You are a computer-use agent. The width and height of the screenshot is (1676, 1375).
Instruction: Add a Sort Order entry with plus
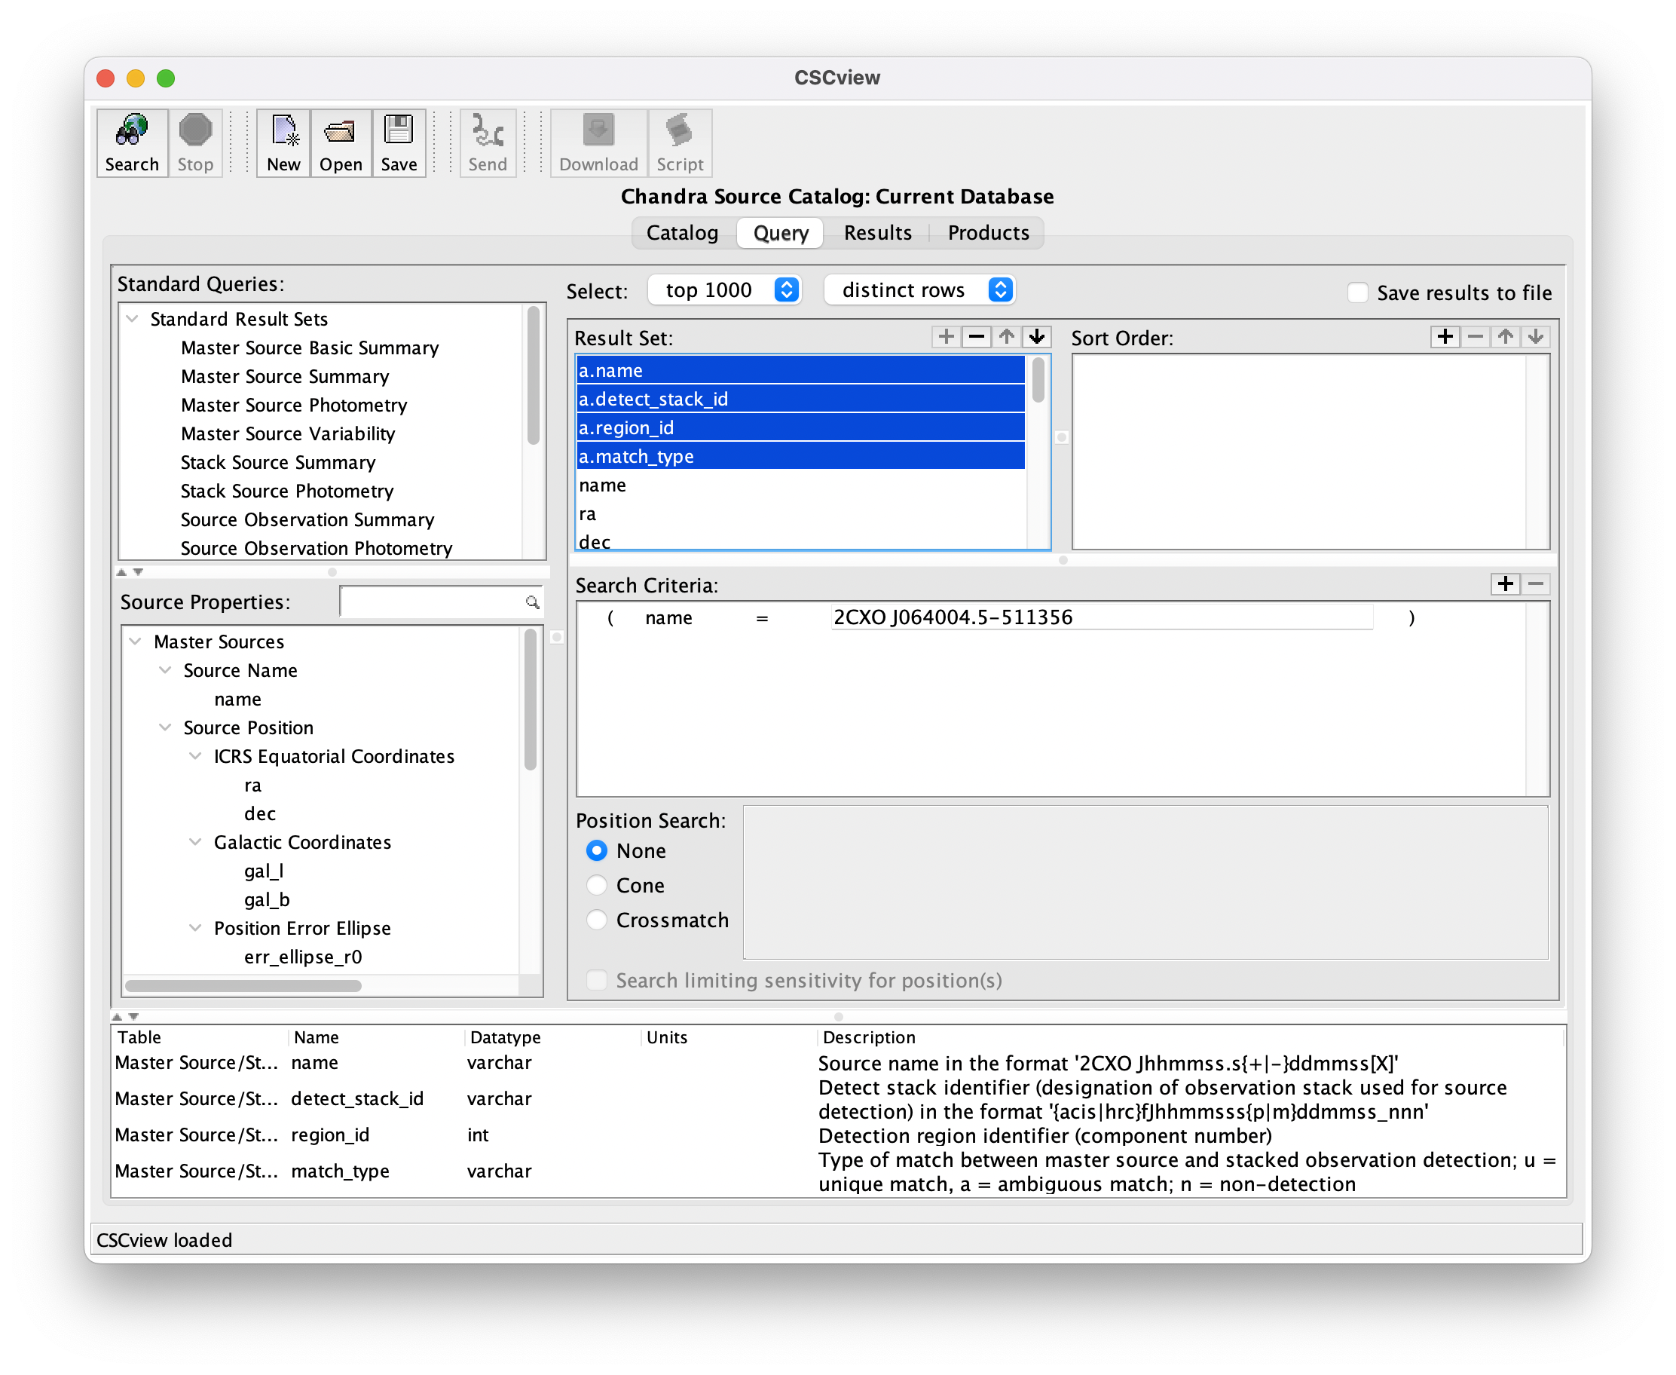click(x=1444, y=337)
